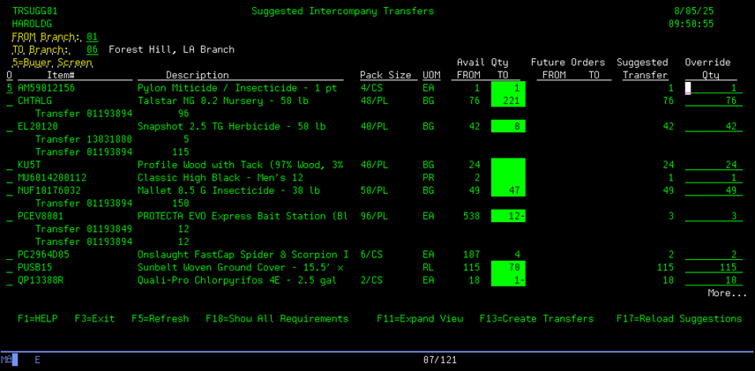Edit Override Qty for Snapshot 2.5 TG Herbicide
This screenshot has height=371, width=755.
[714, 127]
